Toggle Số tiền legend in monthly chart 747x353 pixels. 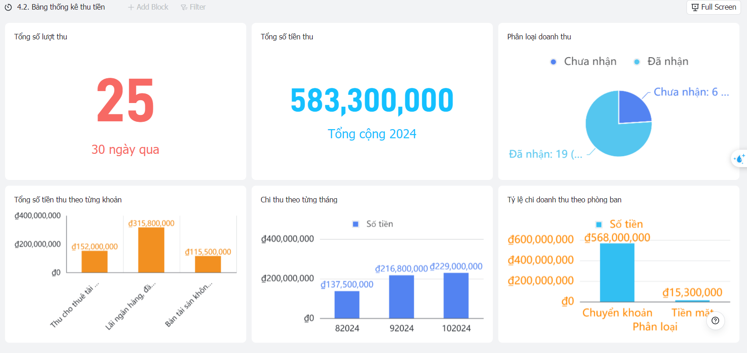[x=372, y=224]
